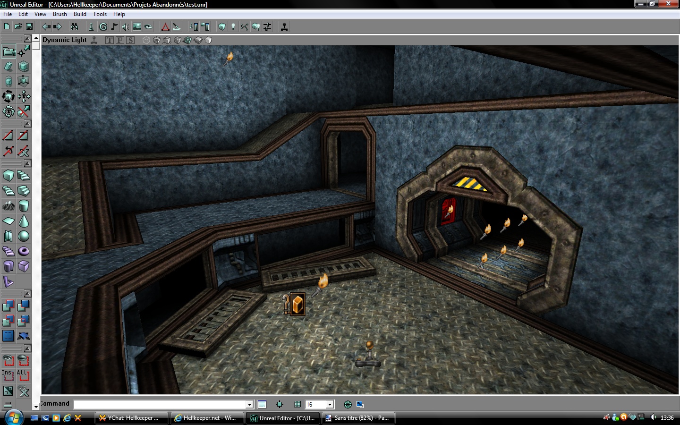The image size is (680, 425).
Task: Click the Play Level joystick icon
Action: point(284,27)
